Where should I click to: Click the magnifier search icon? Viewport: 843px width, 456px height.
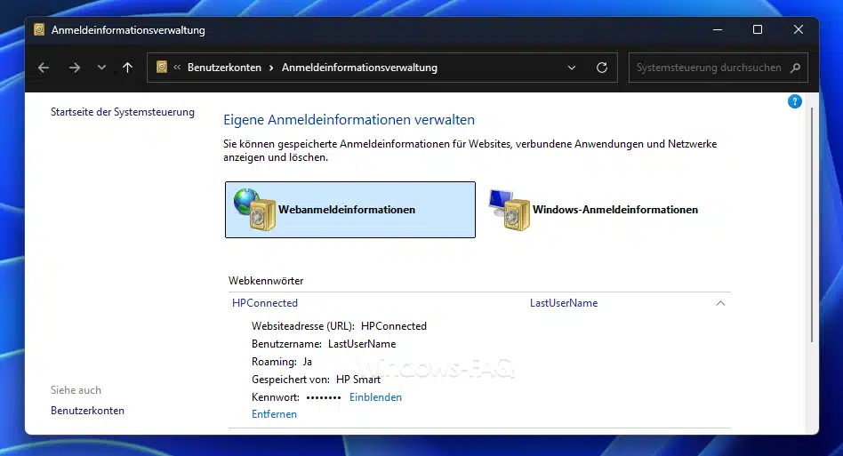point(796,68)
